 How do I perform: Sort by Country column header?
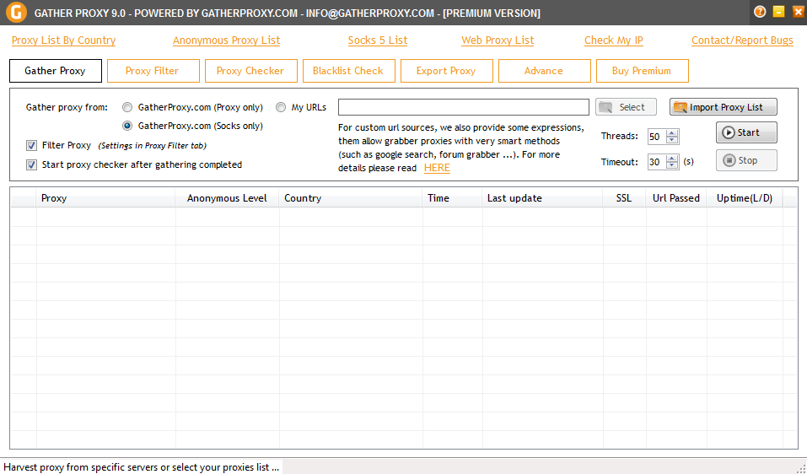(351, 198)
